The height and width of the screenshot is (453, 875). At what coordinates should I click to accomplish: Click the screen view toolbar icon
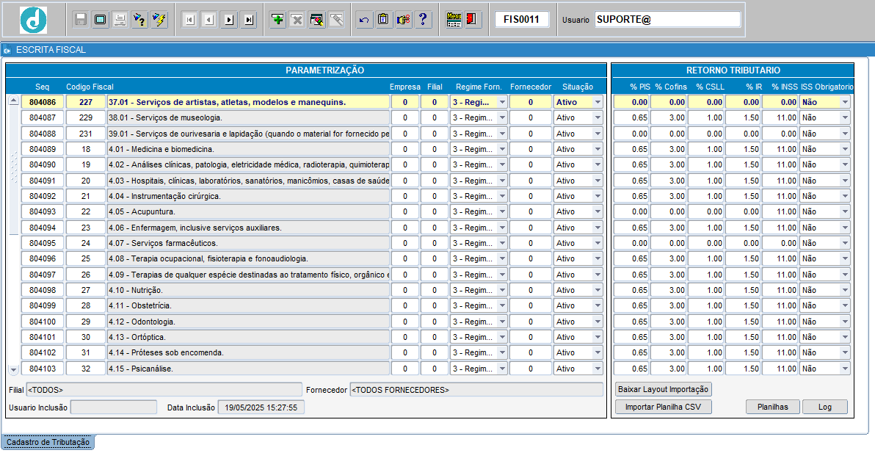pyautogui.click(x=101, y=20)
